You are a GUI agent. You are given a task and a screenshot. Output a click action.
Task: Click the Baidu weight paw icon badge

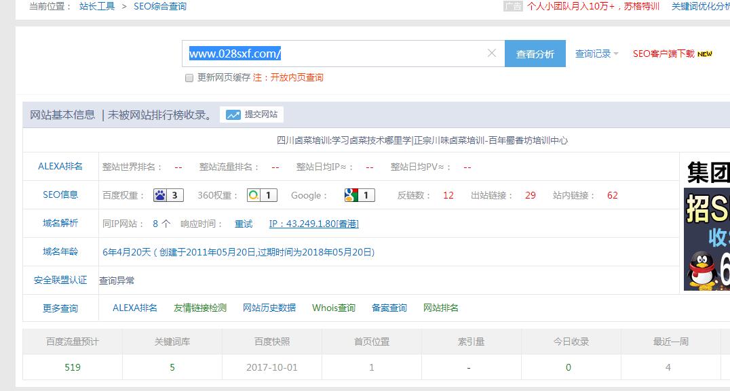[x=168, y=195]
